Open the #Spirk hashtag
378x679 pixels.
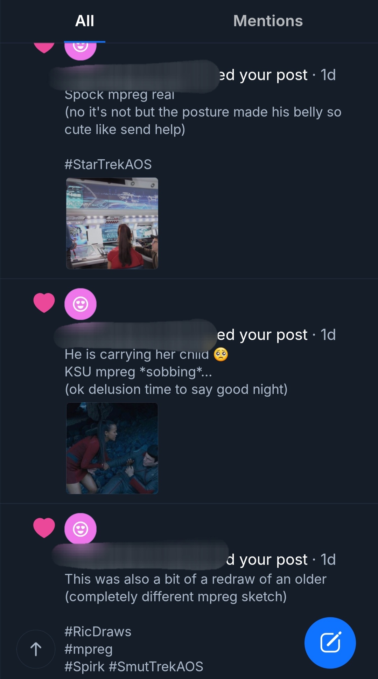point(85,666)
